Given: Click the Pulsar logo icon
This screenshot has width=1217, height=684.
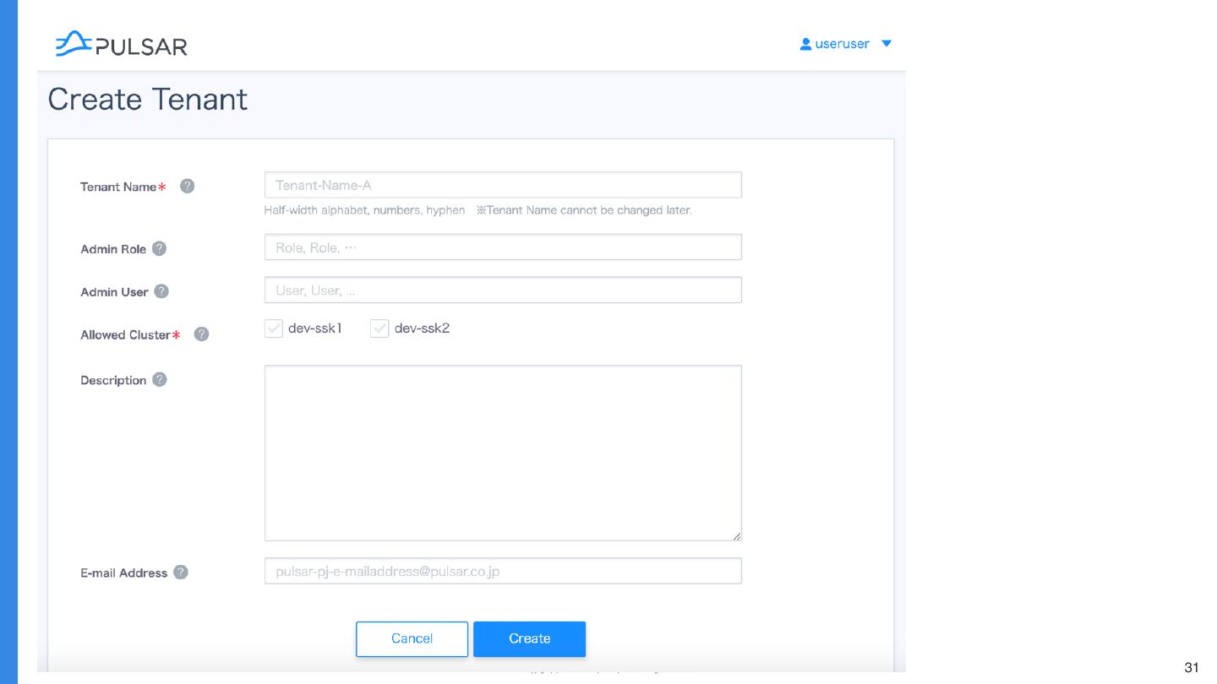Looking at the screenshot, I should (74, 44).
